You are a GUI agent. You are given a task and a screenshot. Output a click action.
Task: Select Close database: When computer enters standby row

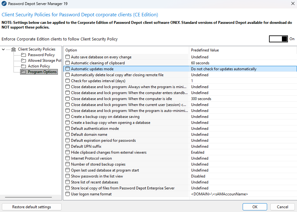click(180, 93)
